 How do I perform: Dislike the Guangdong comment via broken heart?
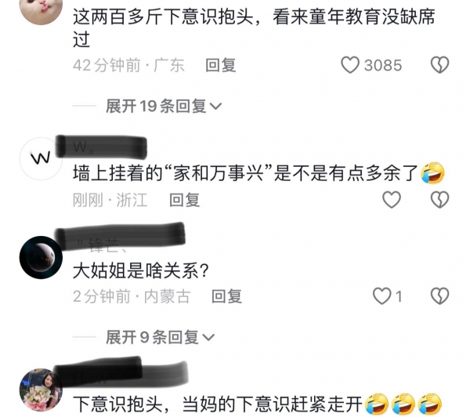439,65
